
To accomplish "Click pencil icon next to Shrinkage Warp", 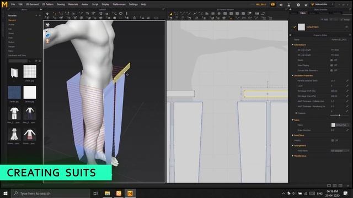I will (x=347, y=96).
